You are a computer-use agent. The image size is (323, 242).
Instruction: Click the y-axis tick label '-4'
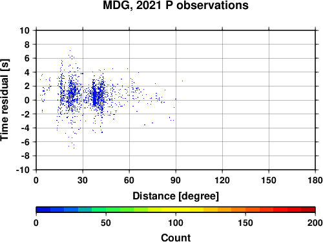[x=25, y=128]
